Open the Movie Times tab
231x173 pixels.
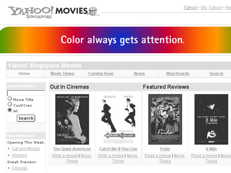coord(62,73)
